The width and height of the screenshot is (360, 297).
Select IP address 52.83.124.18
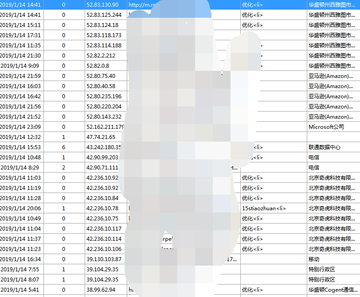pos(102,25)
